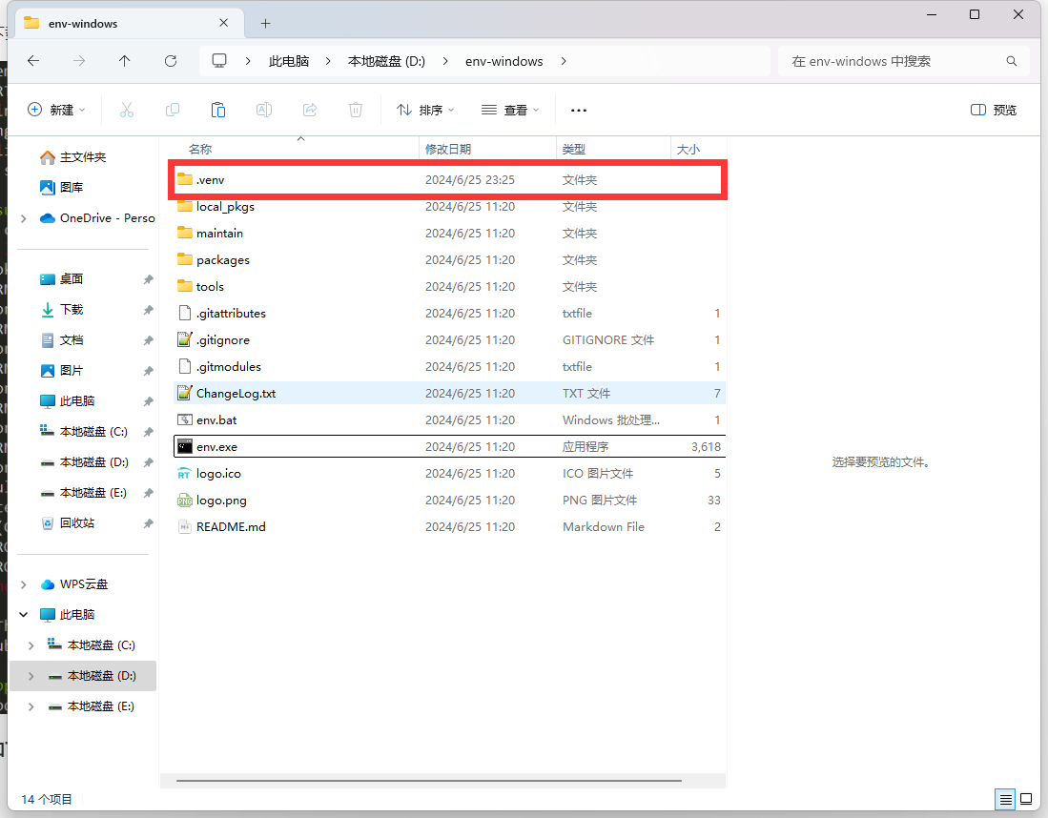Click the horizontal scrollbar of file list

pos(429,781)
